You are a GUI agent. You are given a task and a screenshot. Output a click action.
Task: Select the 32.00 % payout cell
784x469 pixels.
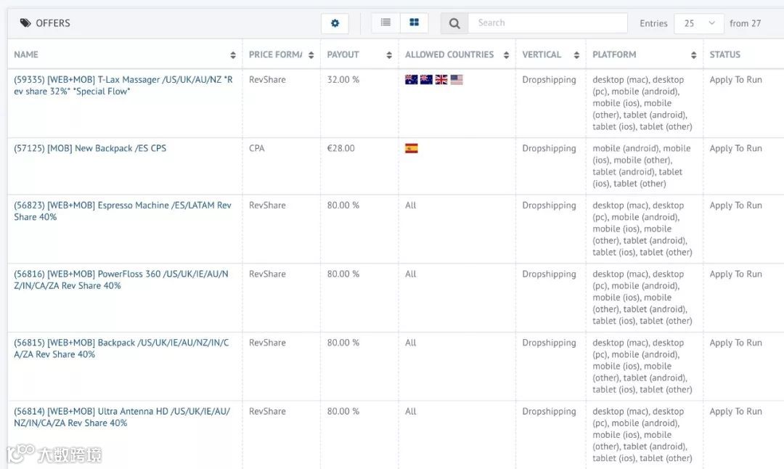click(x=343, y=80)
